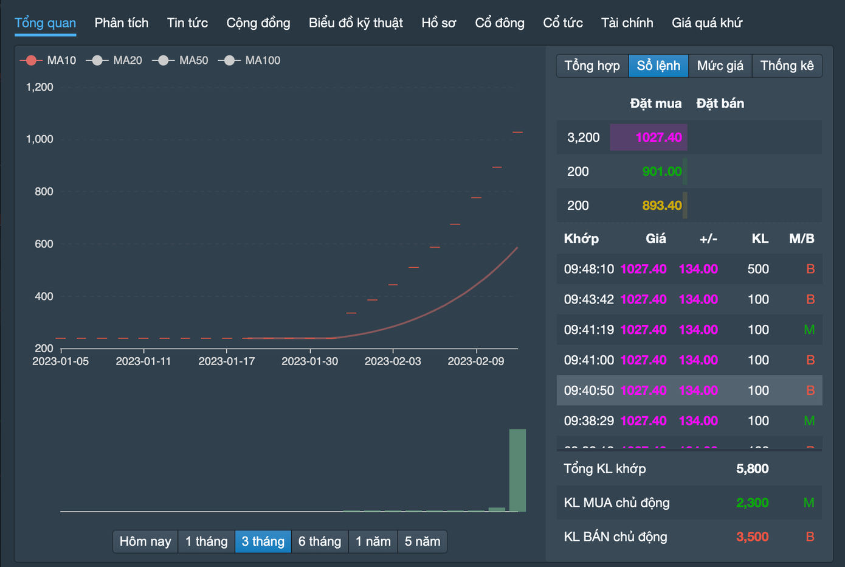845x567 pixels.
Task: Switch to the Mức giá view
Action: coord(720,66)
